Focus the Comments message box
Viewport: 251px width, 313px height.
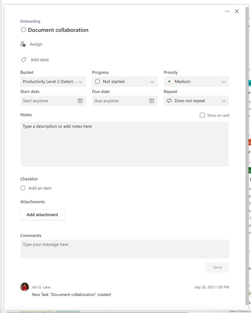pos(125,249)
